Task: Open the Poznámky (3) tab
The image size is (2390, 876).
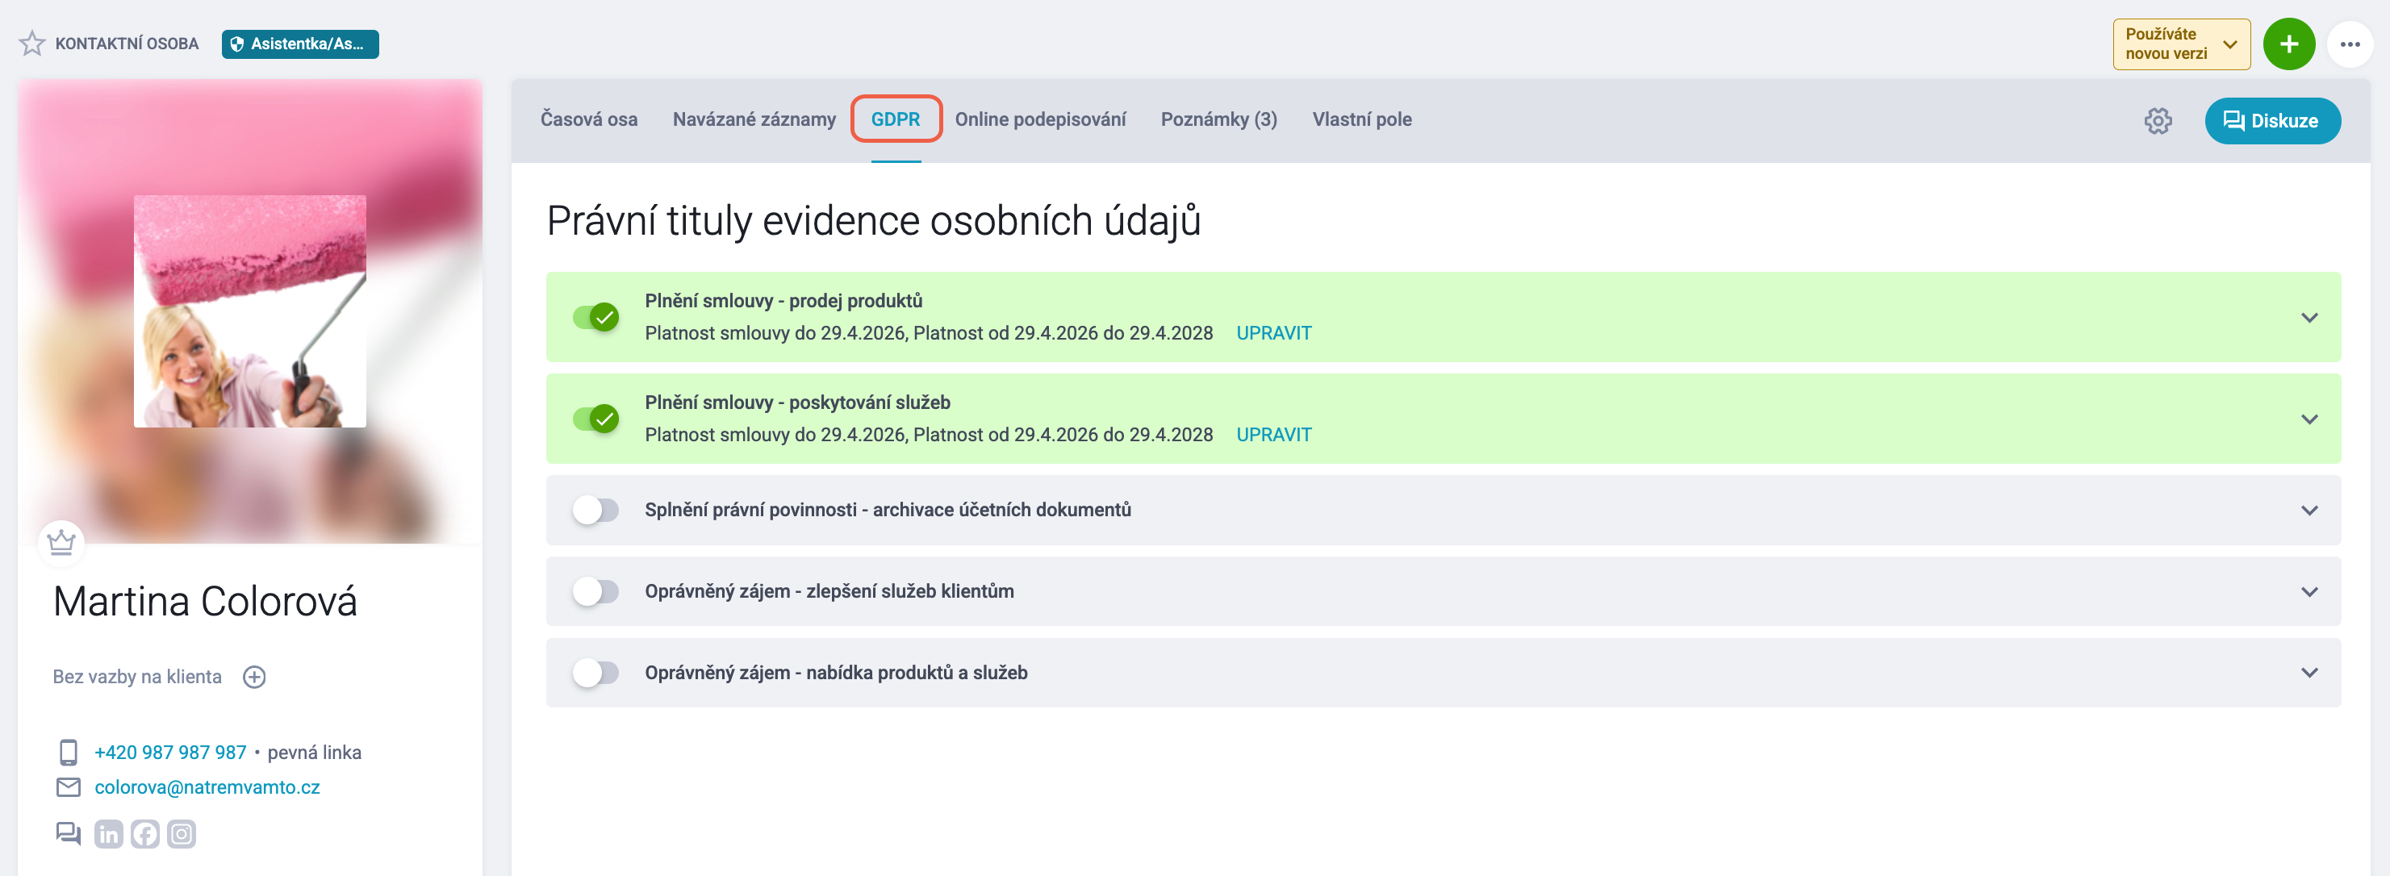Action: [x=1218, y=119]
